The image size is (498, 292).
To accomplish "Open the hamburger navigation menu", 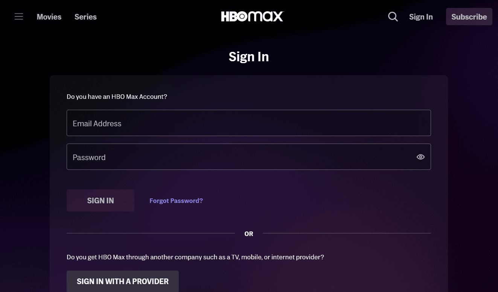I will (19, 17).
